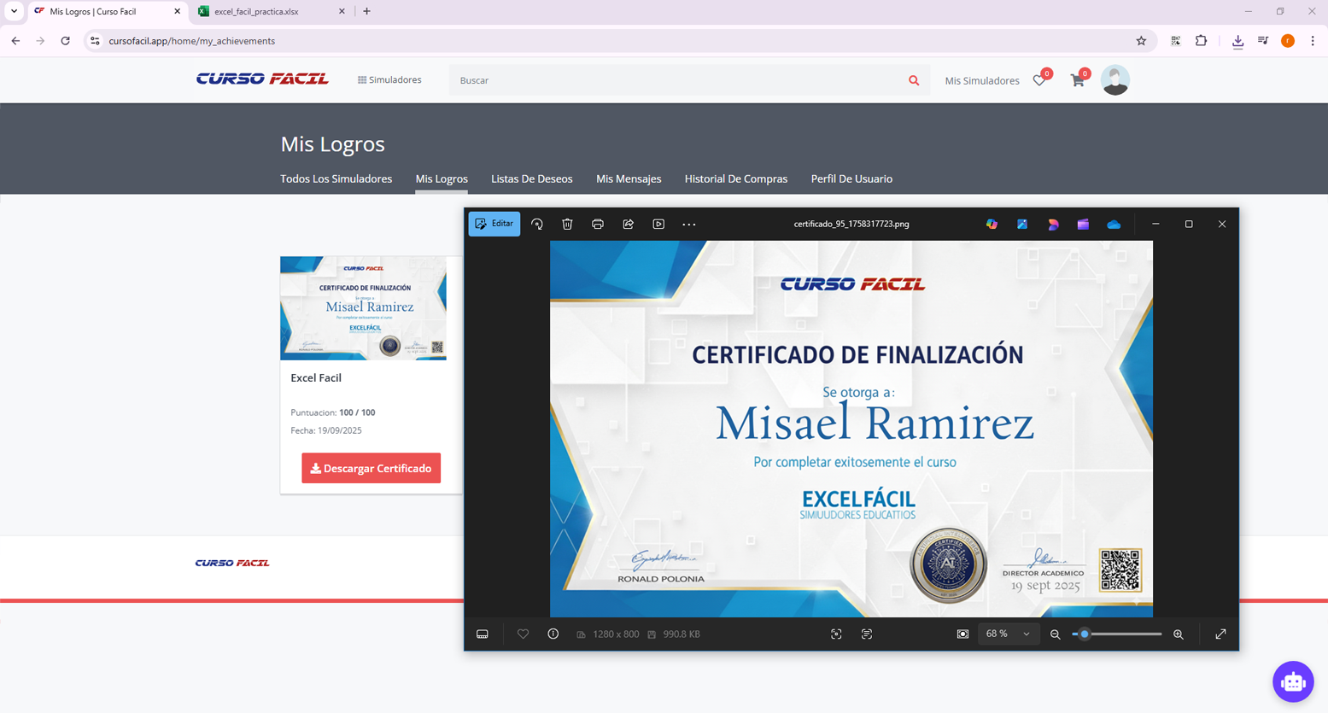Image resolution: width=1328 pixels, height=713 pixels.
Task: Scan text in image icon in Photos footer
Action: (x=867, y=634)
